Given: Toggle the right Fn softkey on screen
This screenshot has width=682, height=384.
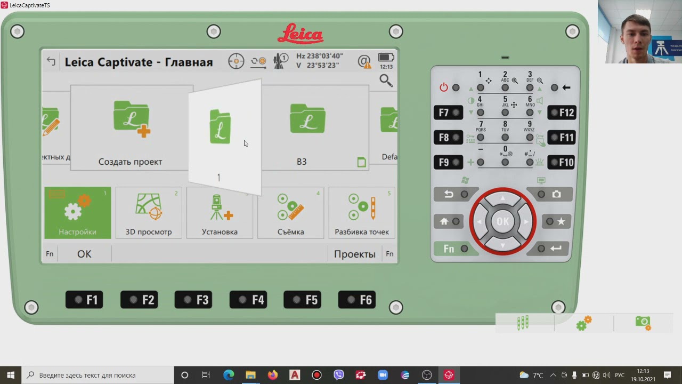Looking at the screenshot, I should (x=389, y=254).
